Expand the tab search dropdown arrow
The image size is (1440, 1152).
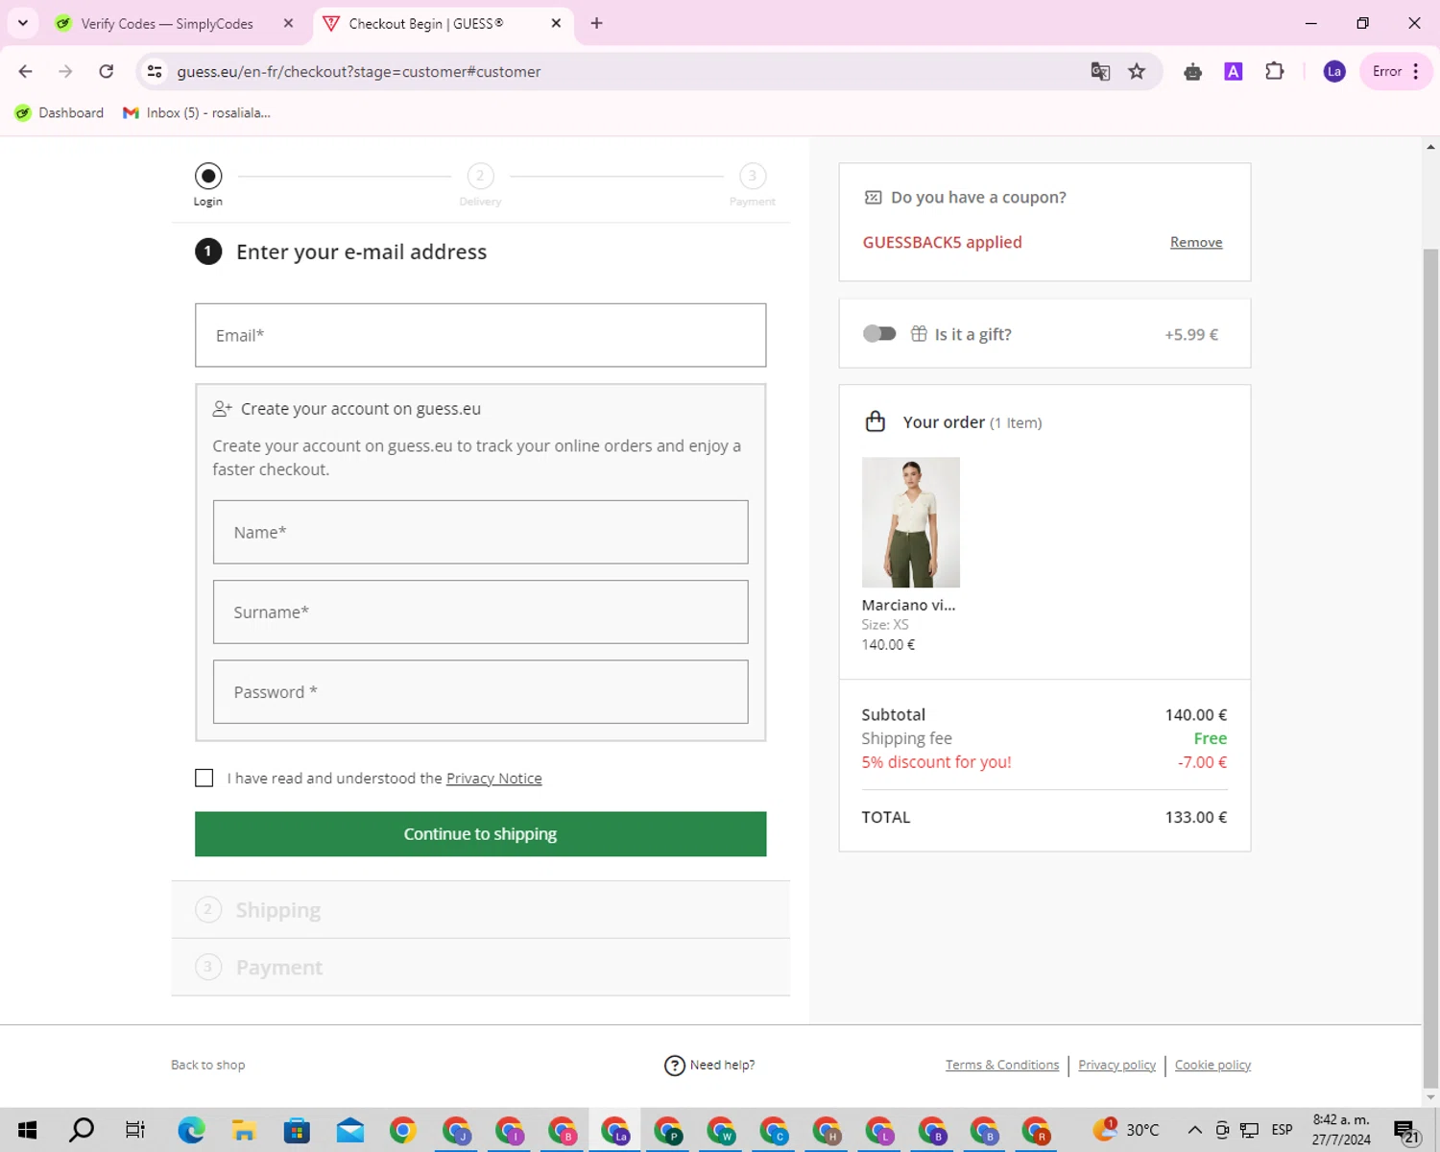pyautogui.click(x=22, y=23)
